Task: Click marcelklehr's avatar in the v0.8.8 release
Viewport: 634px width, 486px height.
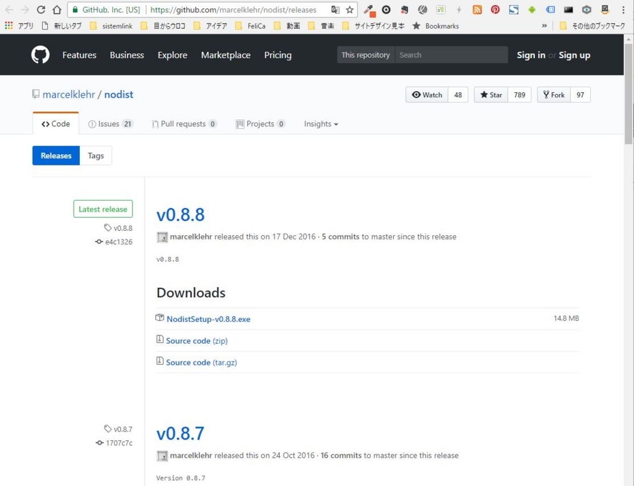Action: click(162, 237)
